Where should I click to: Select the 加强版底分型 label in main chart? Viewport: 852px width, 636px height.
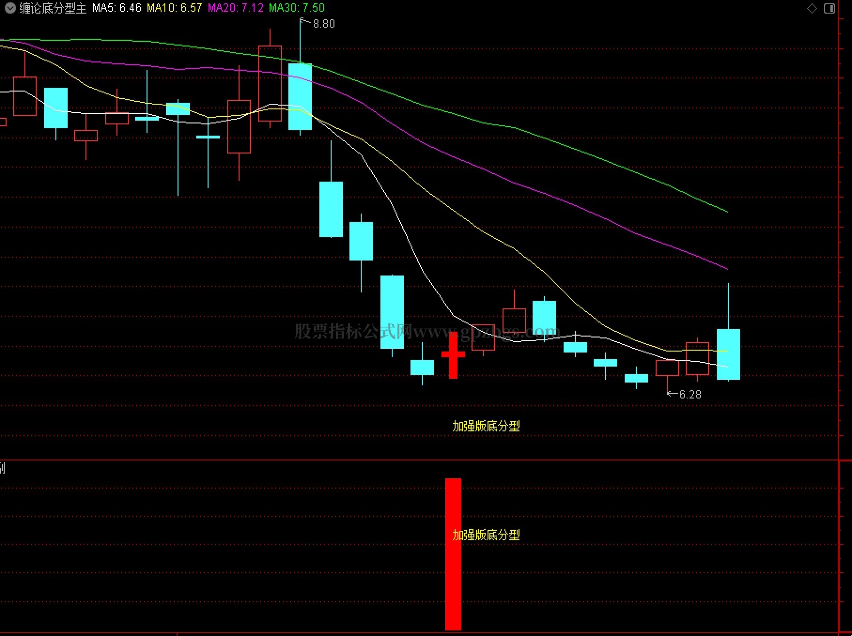[486, 426]
